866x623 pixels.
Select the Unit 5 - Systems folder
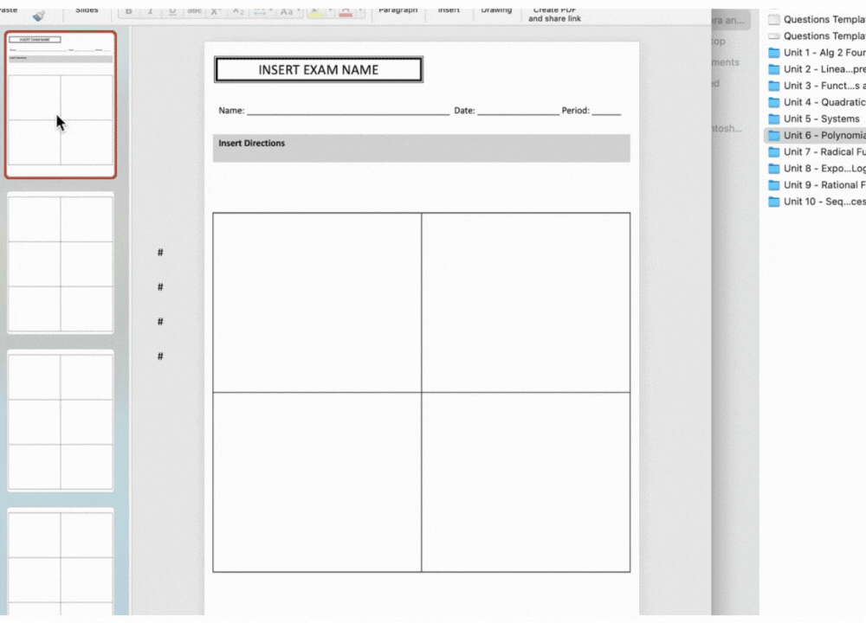(821, 119)
